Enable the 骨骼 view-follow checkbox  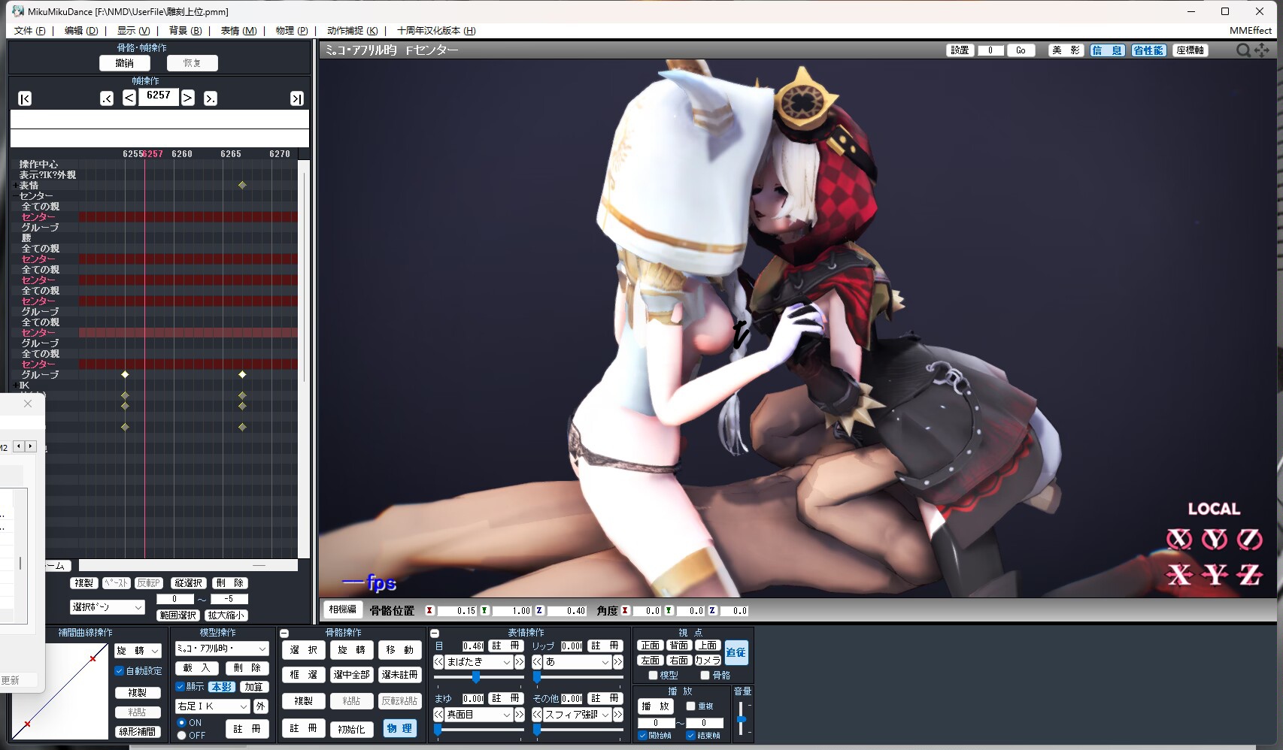(705, 676)
